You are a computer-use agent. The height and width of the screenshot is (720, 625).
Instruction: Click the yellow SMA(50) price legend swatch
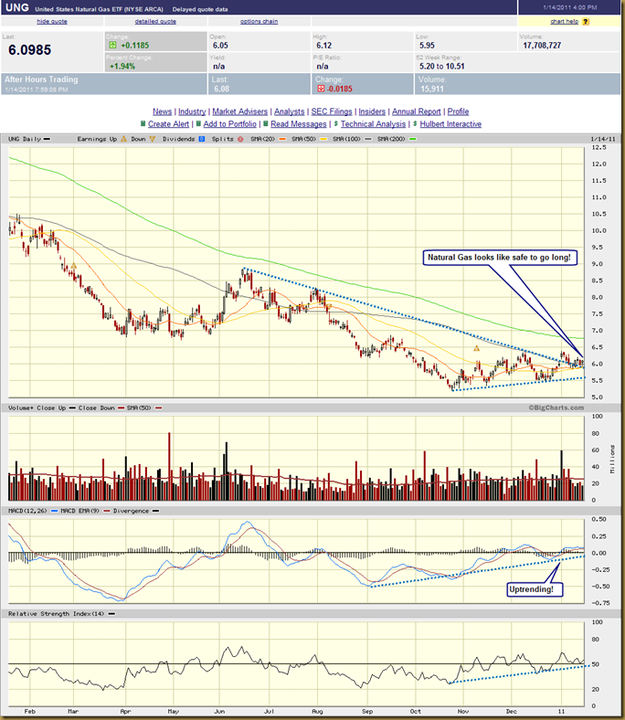[323, 139]
